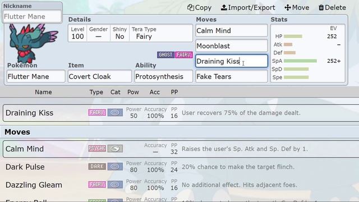Open the Gender detail

98,33
